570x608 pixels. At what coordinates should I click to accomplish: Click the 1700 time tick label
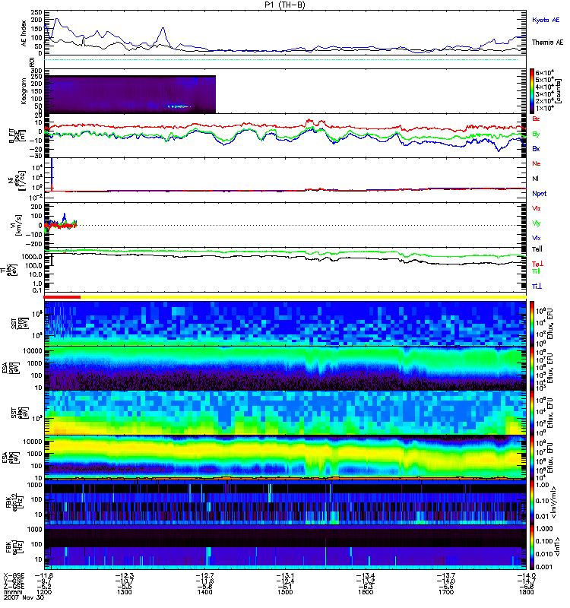tap(446, 592)
